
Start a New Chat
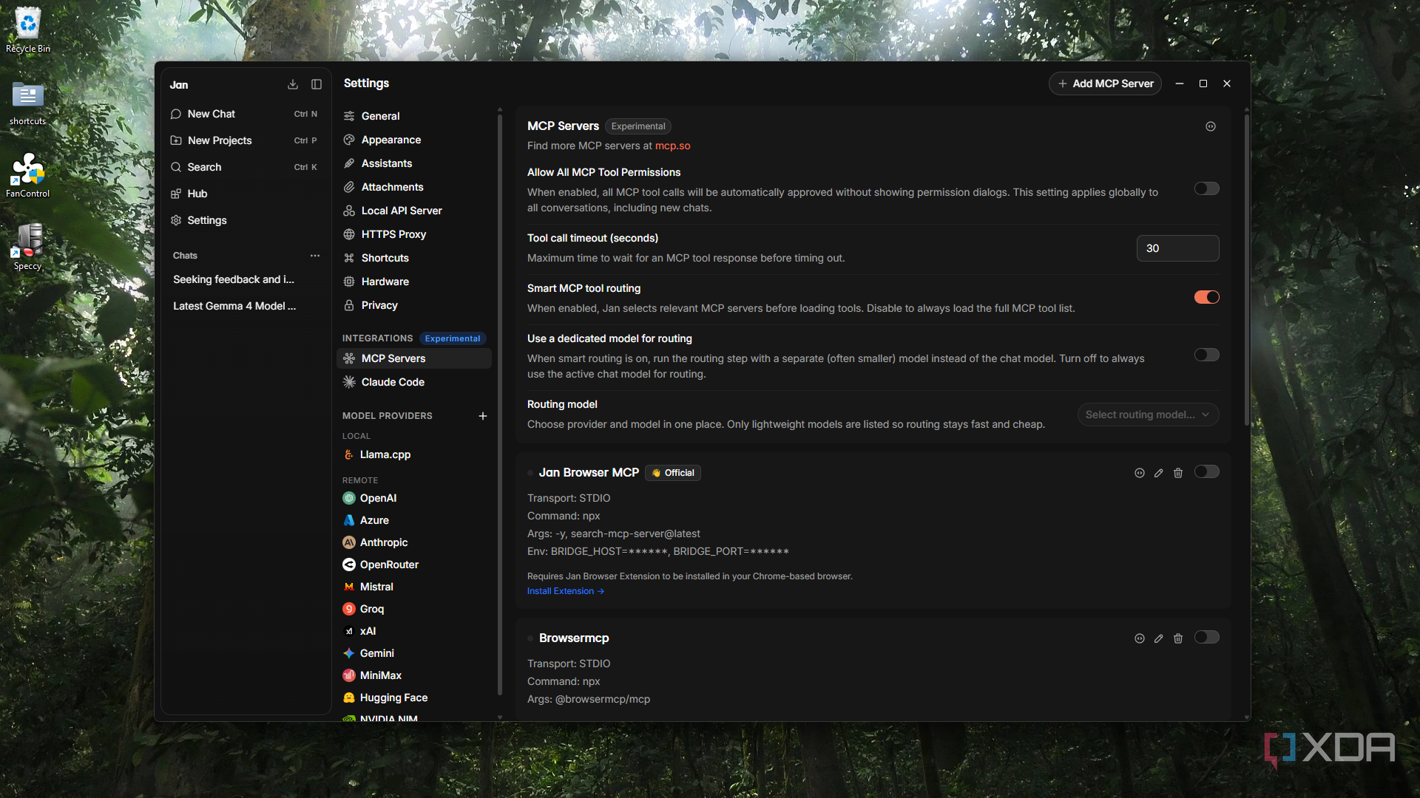coord(246,114)
